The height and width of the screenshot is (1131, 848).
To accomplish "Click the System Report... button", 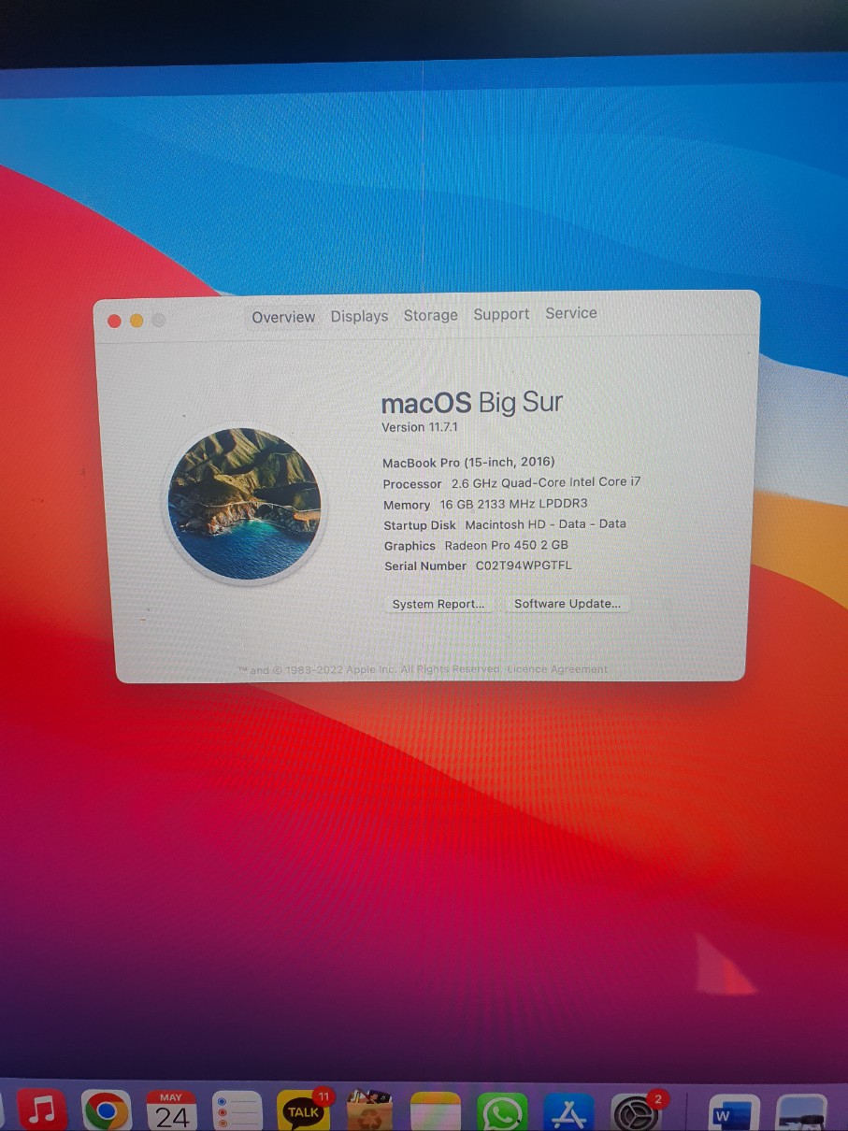I will click(x=438, y=604).
